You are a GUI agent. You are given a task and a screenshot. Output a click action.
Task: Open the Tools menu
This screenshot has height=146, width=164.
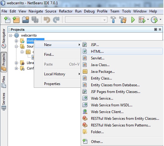(x=126, y=11)
